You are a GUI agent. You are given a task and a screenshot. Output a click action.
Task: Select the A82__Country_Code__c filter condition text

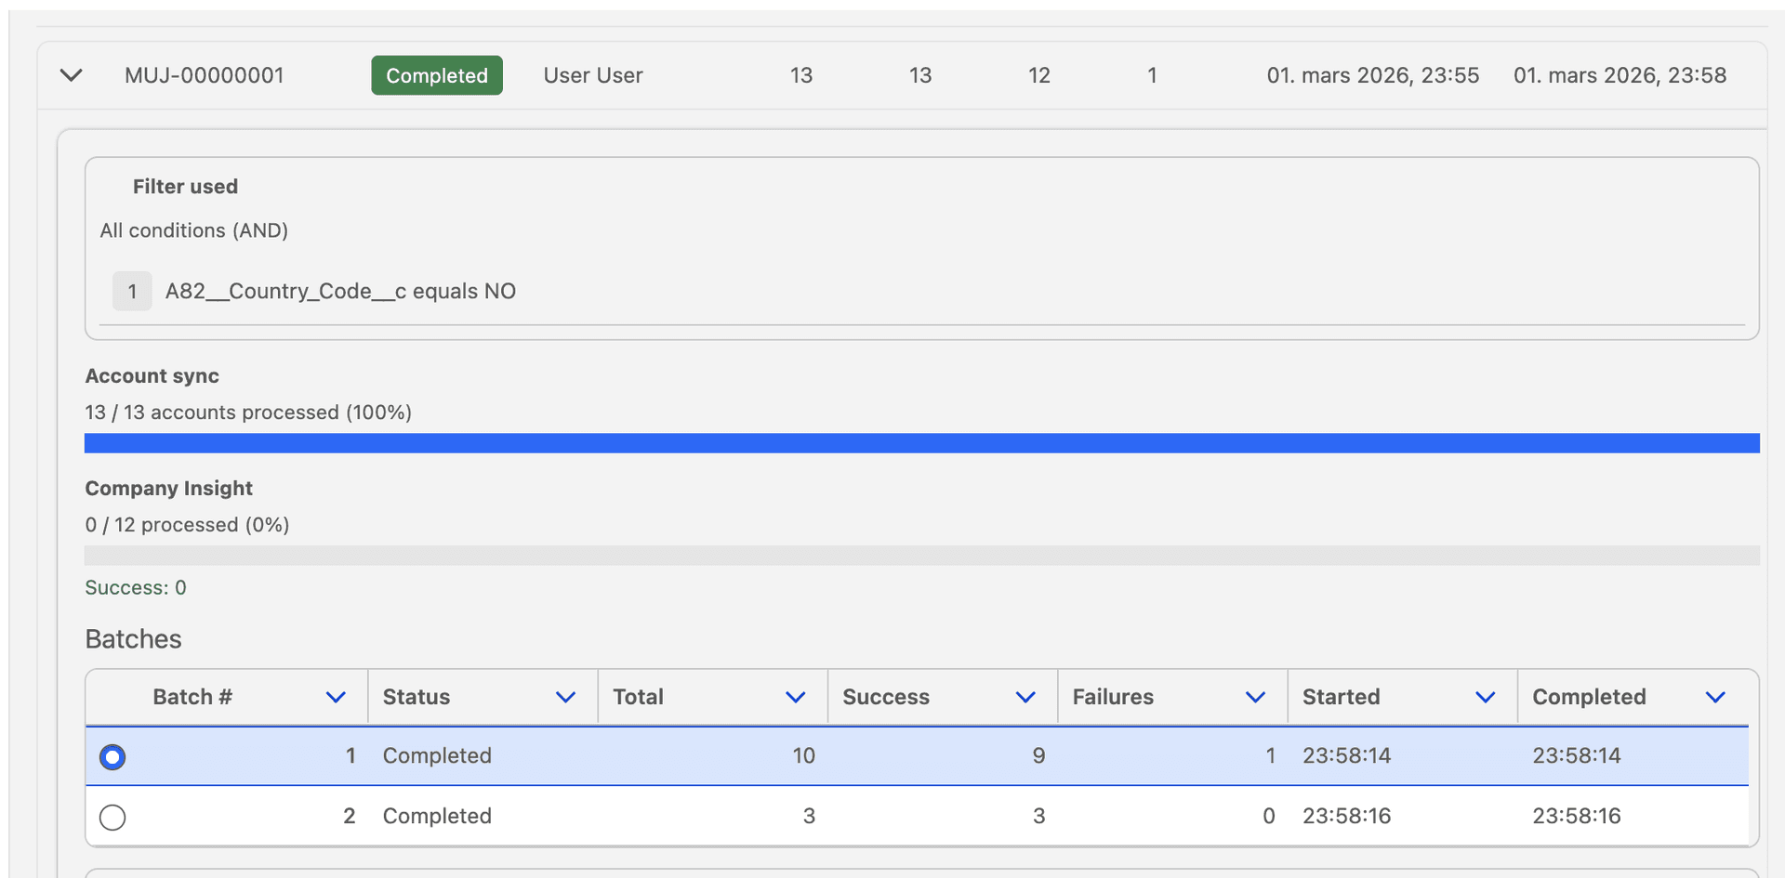[340, 291]
